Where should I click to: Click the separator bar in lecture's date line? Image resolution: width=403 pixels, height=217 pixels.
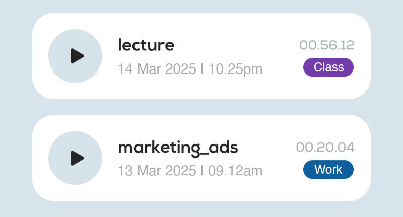pyautogui.click(x=202, y=69)
